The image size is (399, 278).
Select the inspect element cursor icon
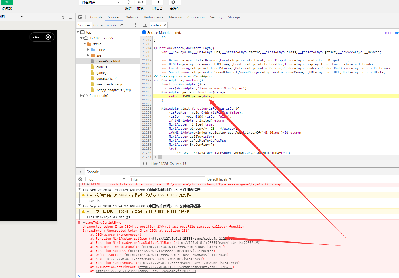click(x=80, y=17)
